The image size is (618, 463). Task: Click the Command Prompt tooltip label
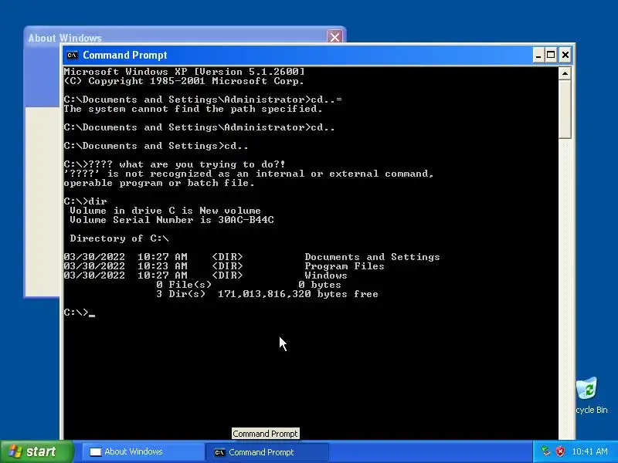point(265,434)
